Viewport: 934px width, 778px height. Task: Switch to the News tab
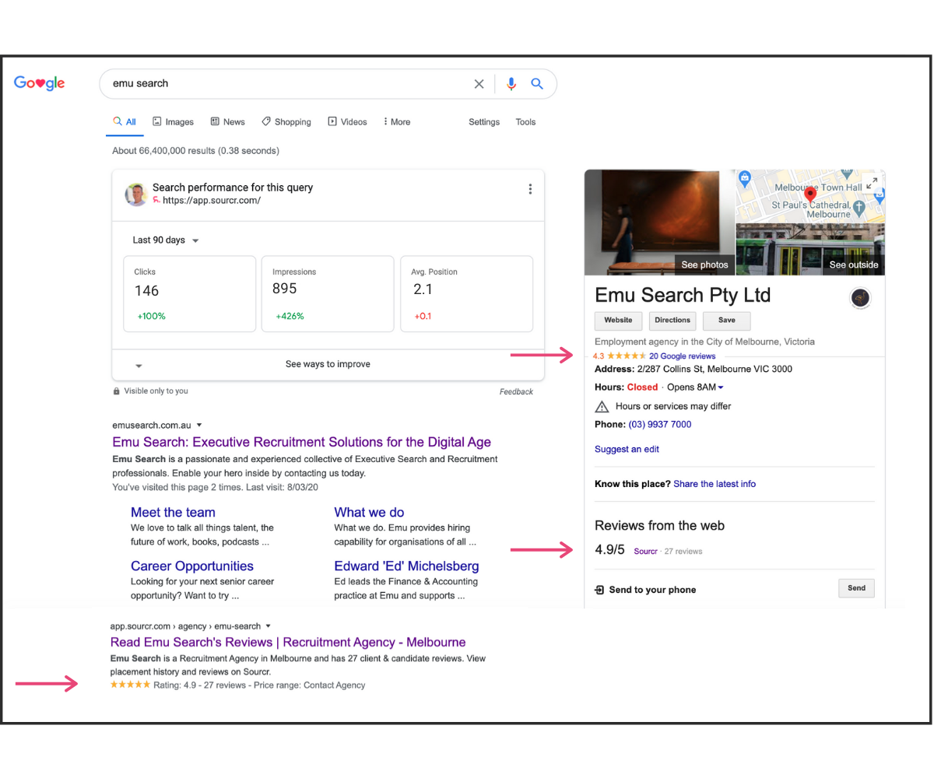[227, 122]
